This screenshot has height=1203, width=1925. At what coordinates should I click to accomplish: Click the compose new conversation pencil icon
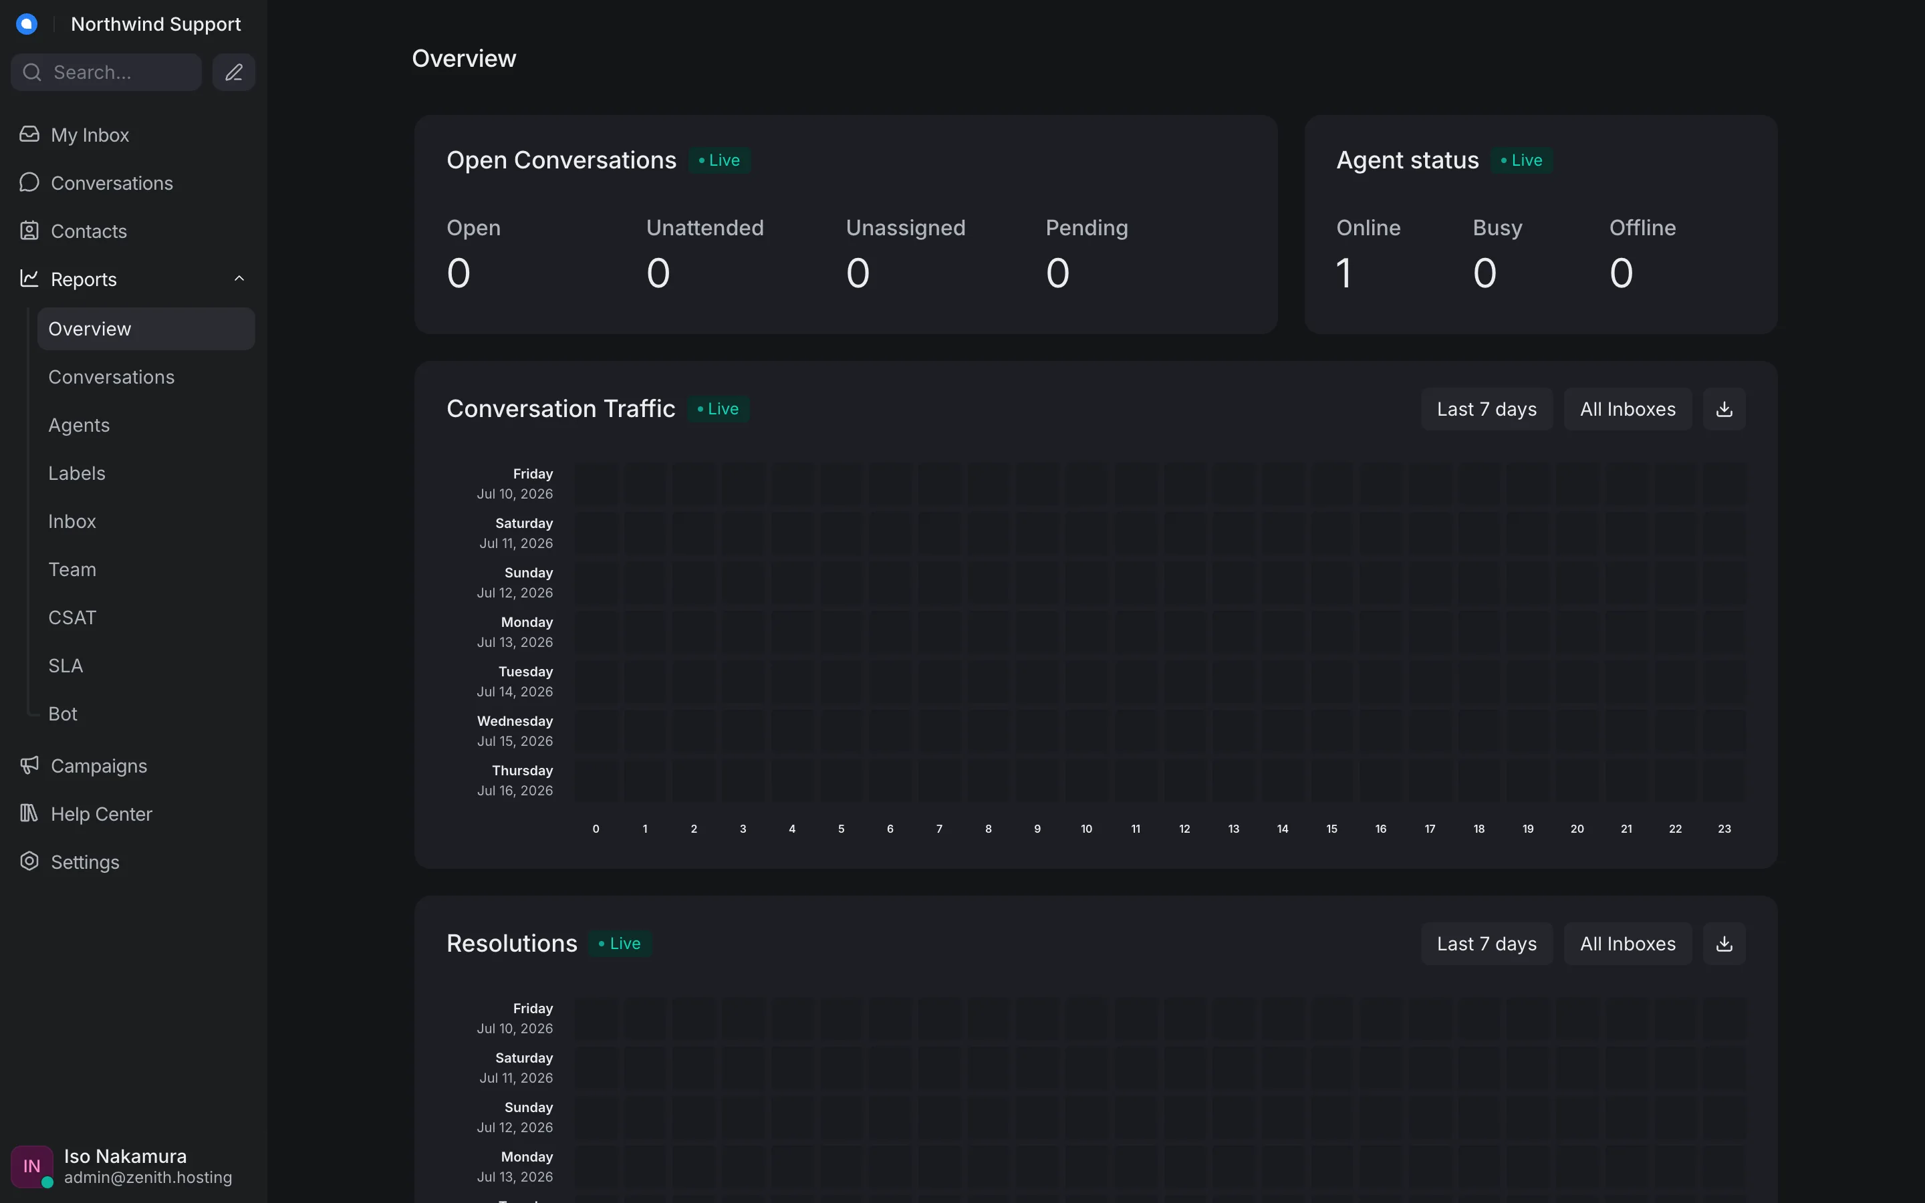click(x=234, y=72)
